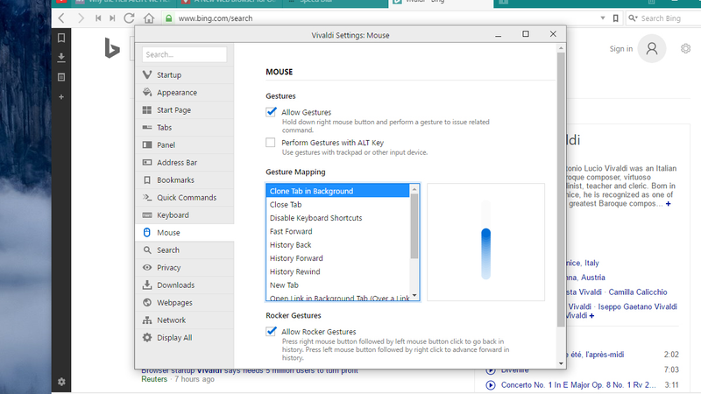Open the Keyboard settings section
The width and height of the screenshot is (701, 394).
(185, 215)
